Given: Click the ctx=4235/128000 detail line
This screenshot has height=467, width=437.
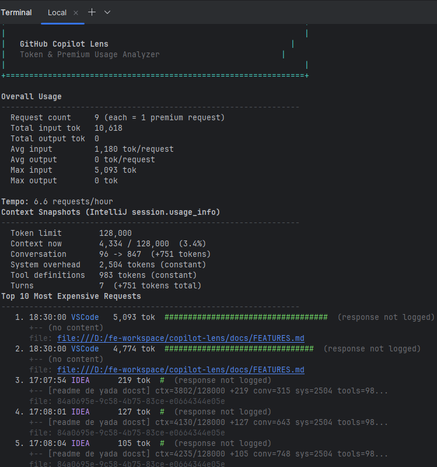Looking at the screenshot, I should (x=208, y=454).
